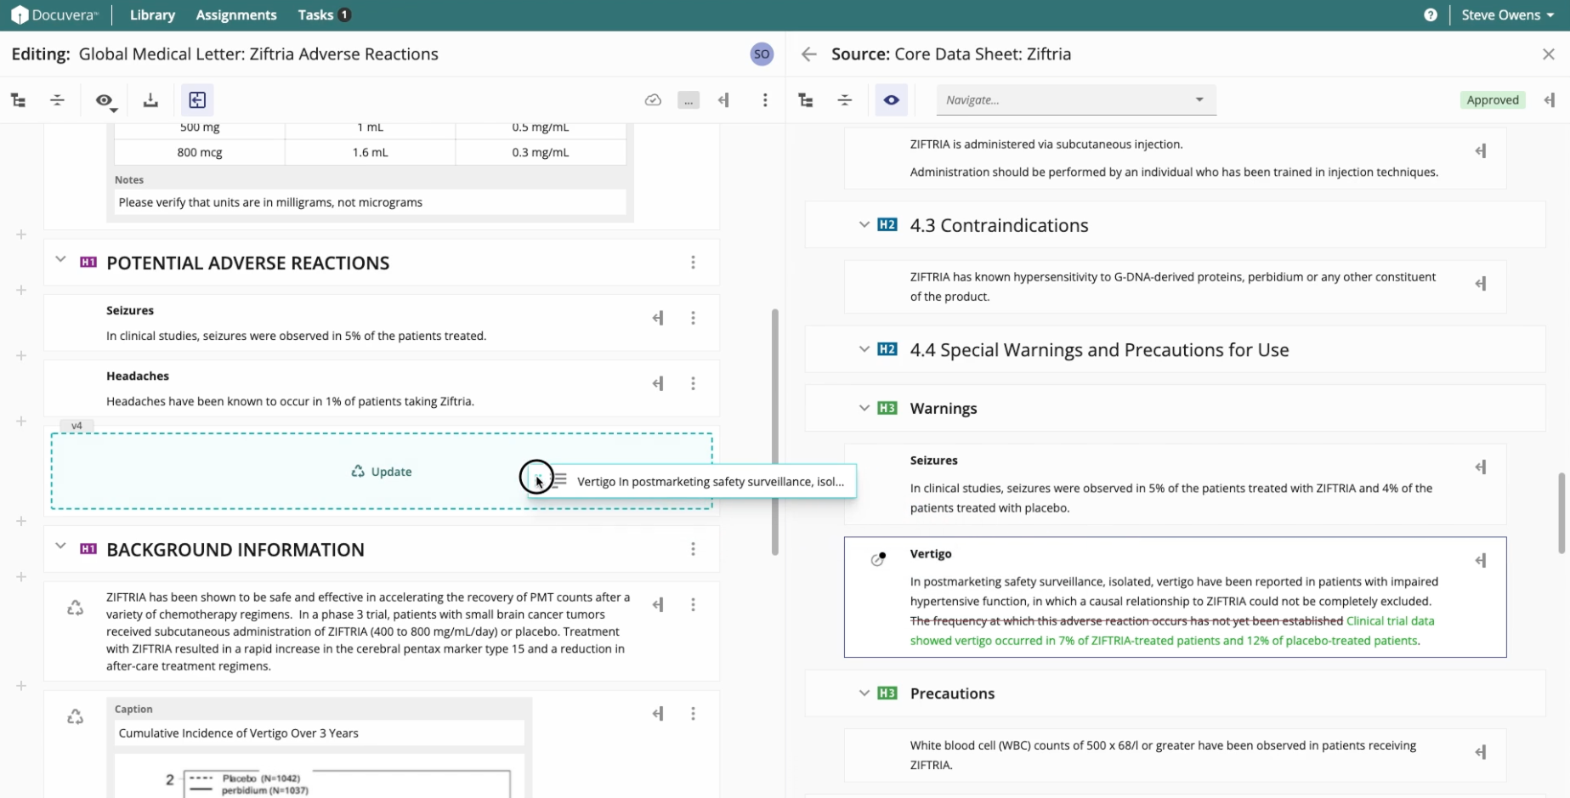This screenshot has width=1570, height=798.
Task: Toggle the source side-panel icon in editor toolbar
Action: tap(197, 100)
